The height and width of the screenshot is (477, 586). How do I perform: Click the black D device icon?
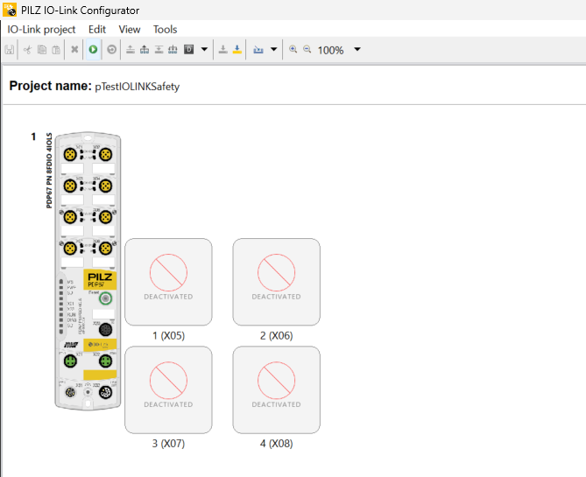188,49
